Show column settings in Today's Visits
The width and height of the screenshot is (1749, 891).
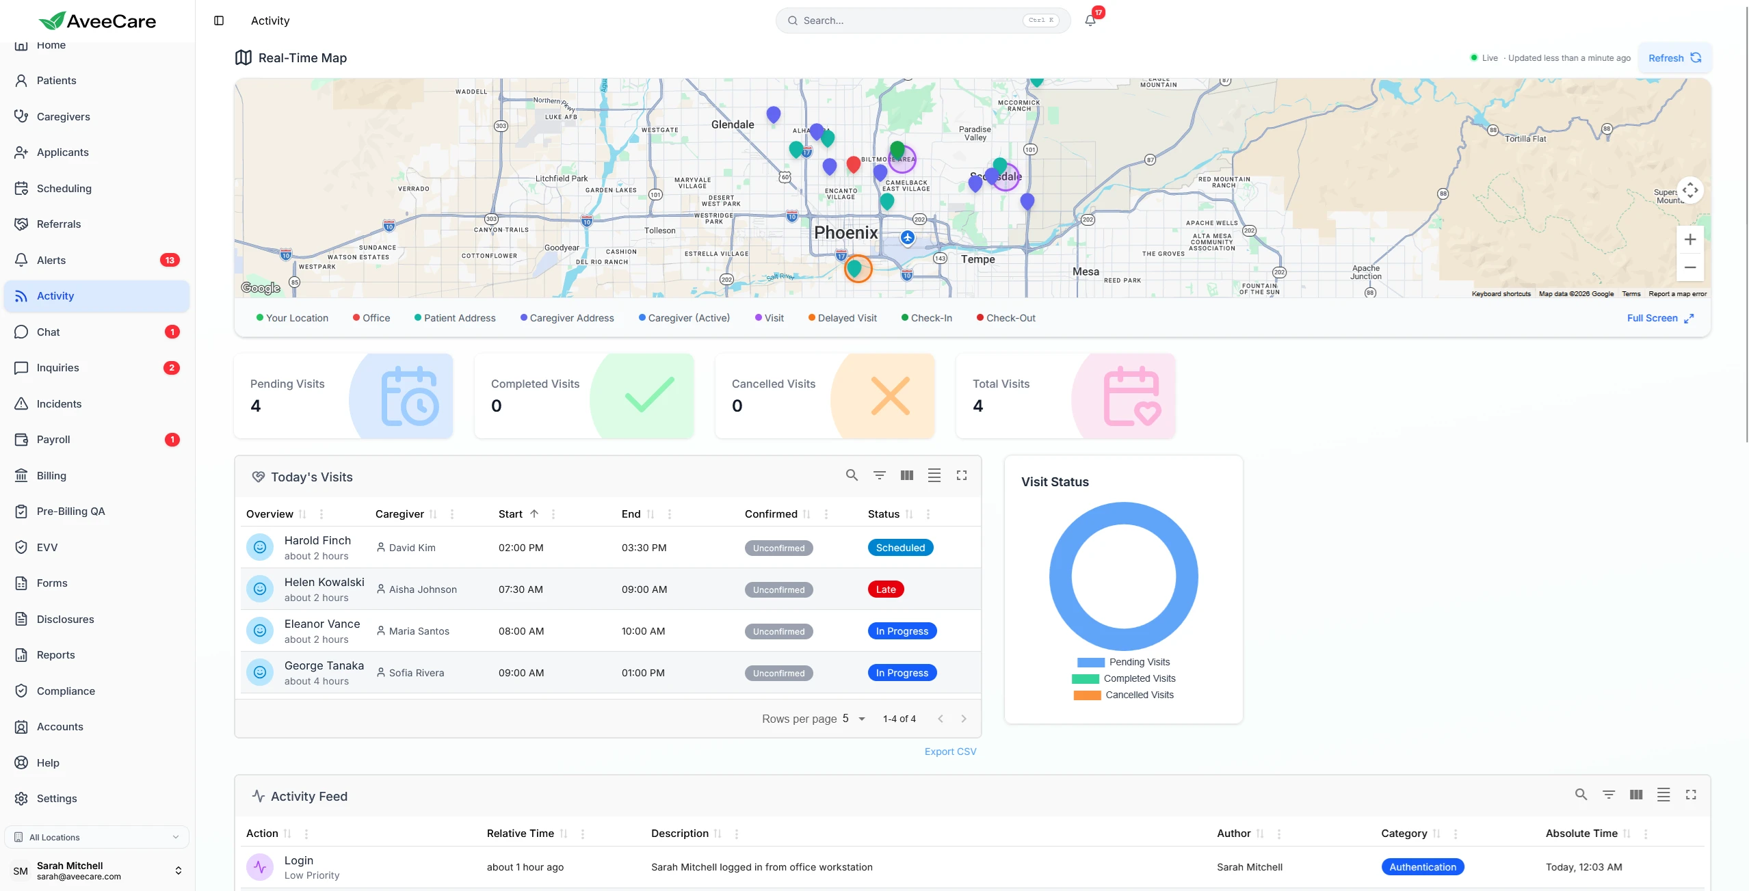click(907, 475)
